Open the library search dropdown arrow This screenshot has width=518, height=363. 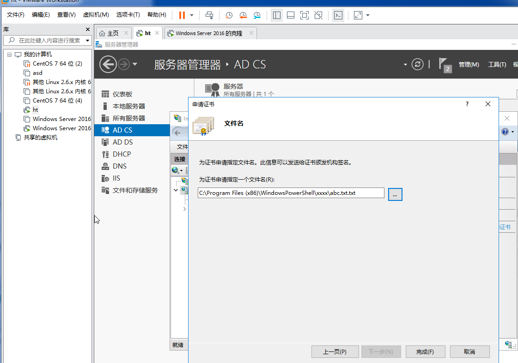point(87,40)
